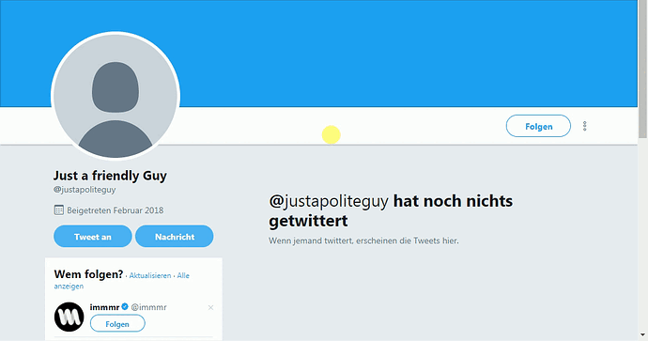Click the Just a friendly Guy profile name
Viewport: 648px width, 341px height.
click(110, 176)
